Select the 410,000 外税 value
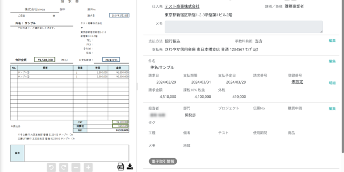 click(x=239, y=97)
